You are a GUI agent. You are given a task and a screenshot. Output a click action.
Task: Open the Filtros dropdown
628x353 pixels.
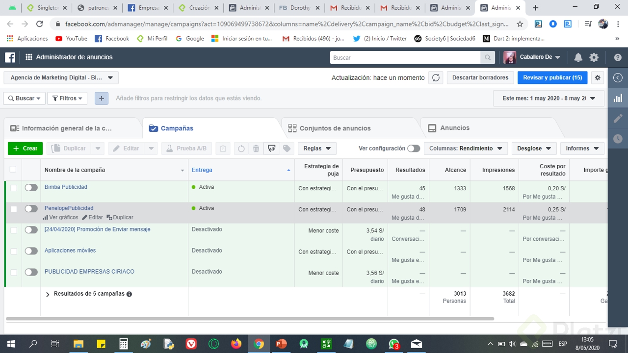pyautogui.click(x=67, y=98)
